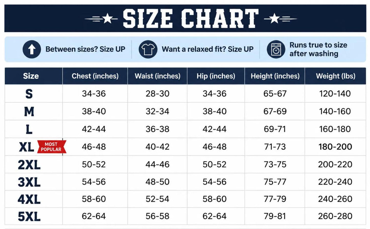The width and height of the screenshot is (370, 229).
Task: Click the Hip (inches) column header
Action: click(216, 76)
